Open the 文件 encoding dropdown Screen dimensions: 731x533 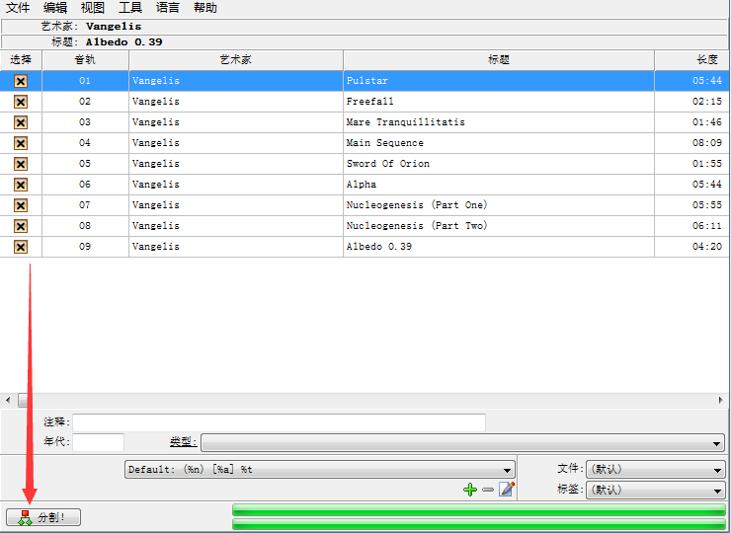click(x=656, y=470)
